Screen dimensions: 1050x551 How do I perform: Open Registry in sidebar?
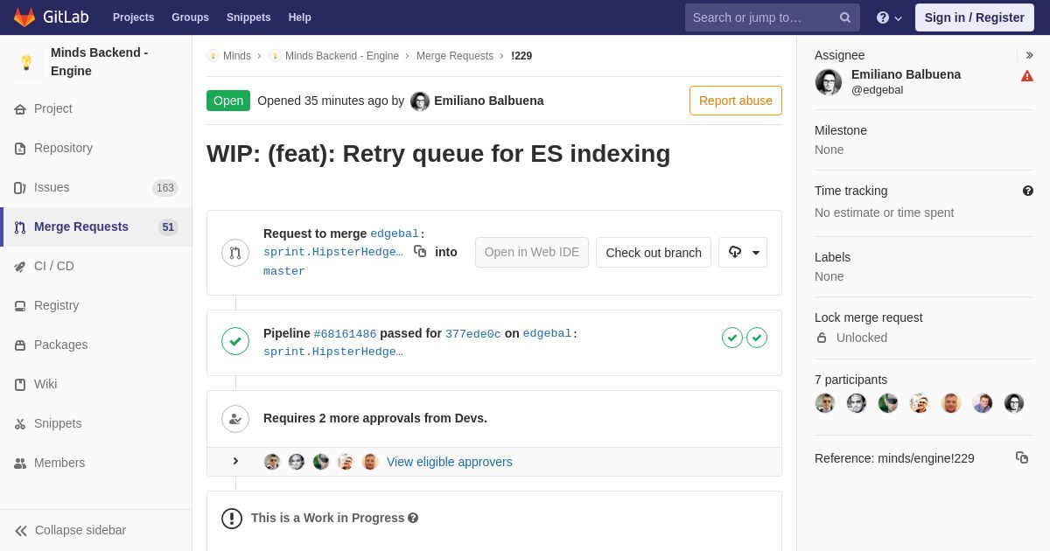pos(96,305)
